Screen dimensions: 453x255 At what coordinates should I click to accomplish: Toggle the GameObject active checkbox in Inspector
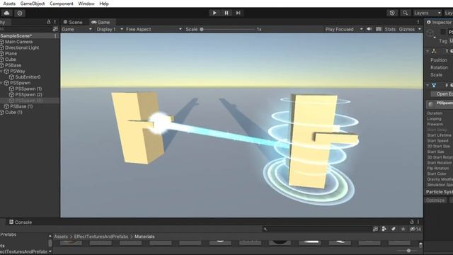coord(443,32)
